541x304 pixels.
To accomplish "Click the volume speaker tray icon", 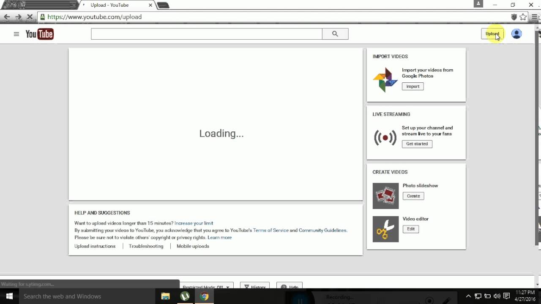I will pos(497,296).
